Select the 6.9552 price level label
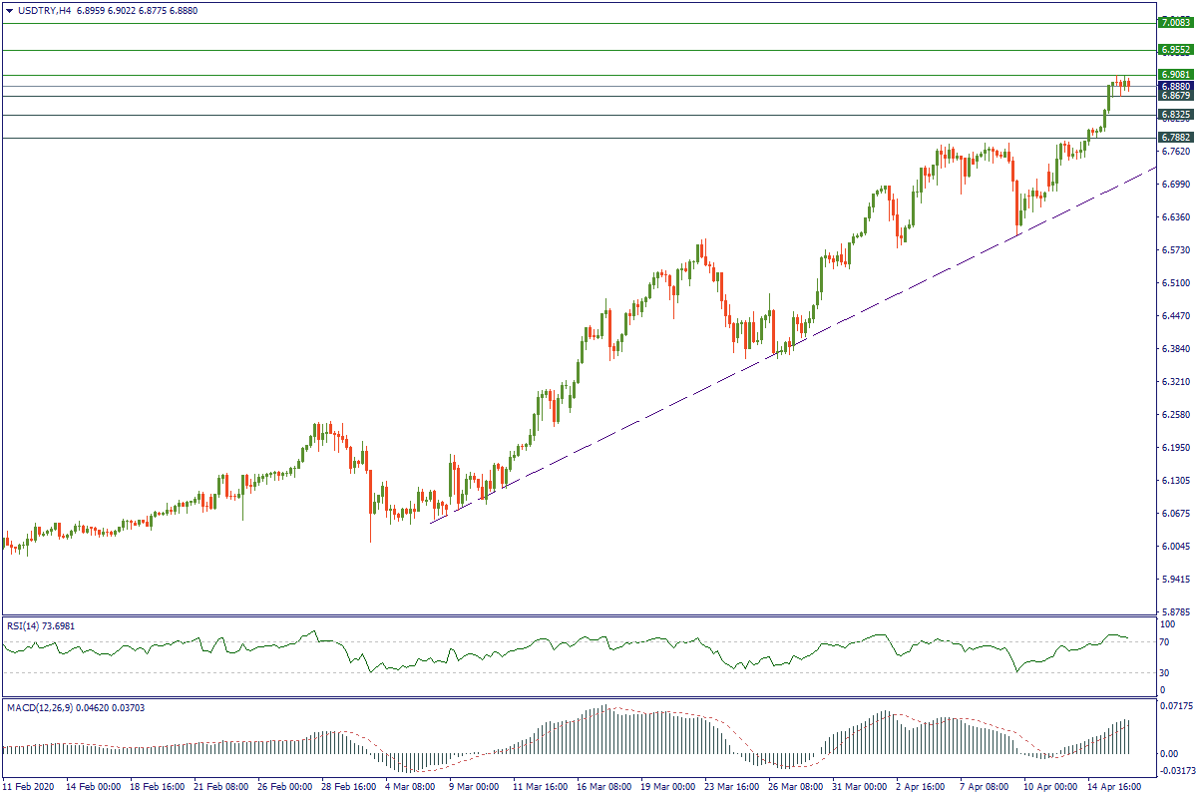Image resolution: width=1197 pixels, height=798 pixels. click(1175, 49)
